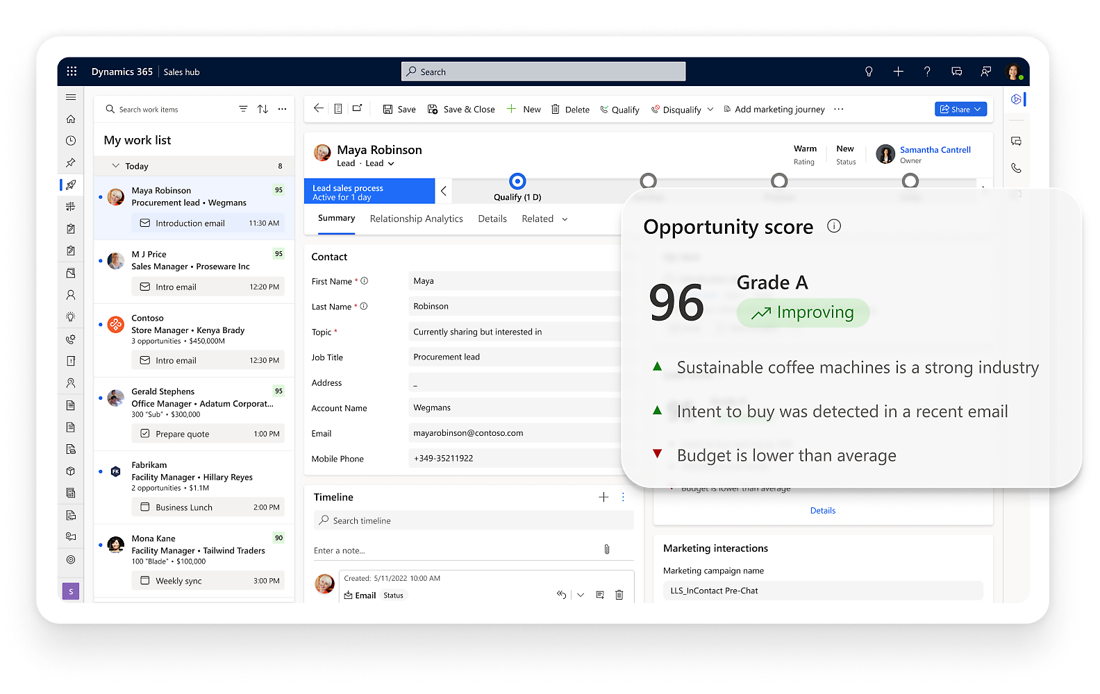Click the Save icon in command bar
The width and height of the screenshot is (1100, 694).
click(x=388, y=110)
